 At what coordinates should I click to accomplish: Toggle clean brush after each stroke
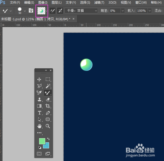pyautogui.click(x=60, y=11)
